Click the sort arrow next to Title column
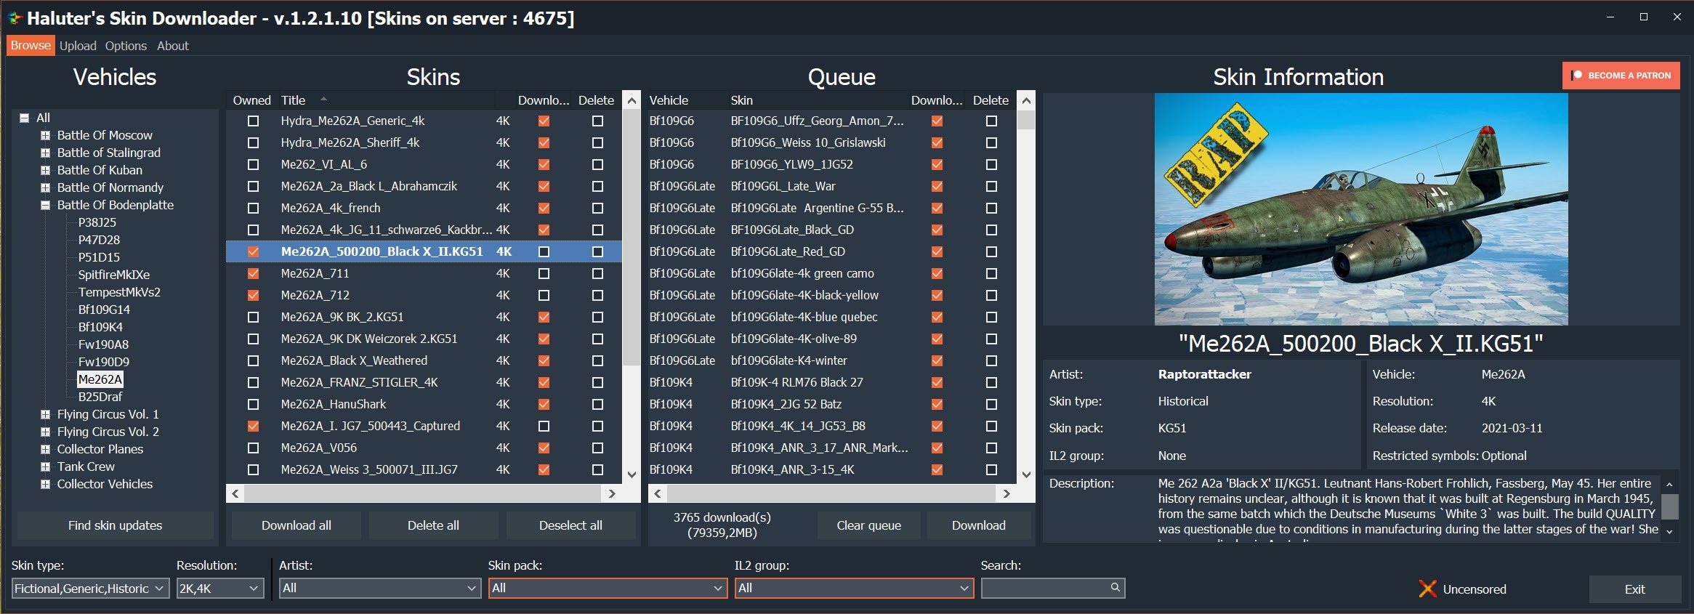Screen dimensions: 1694x614 pos(323,99)
